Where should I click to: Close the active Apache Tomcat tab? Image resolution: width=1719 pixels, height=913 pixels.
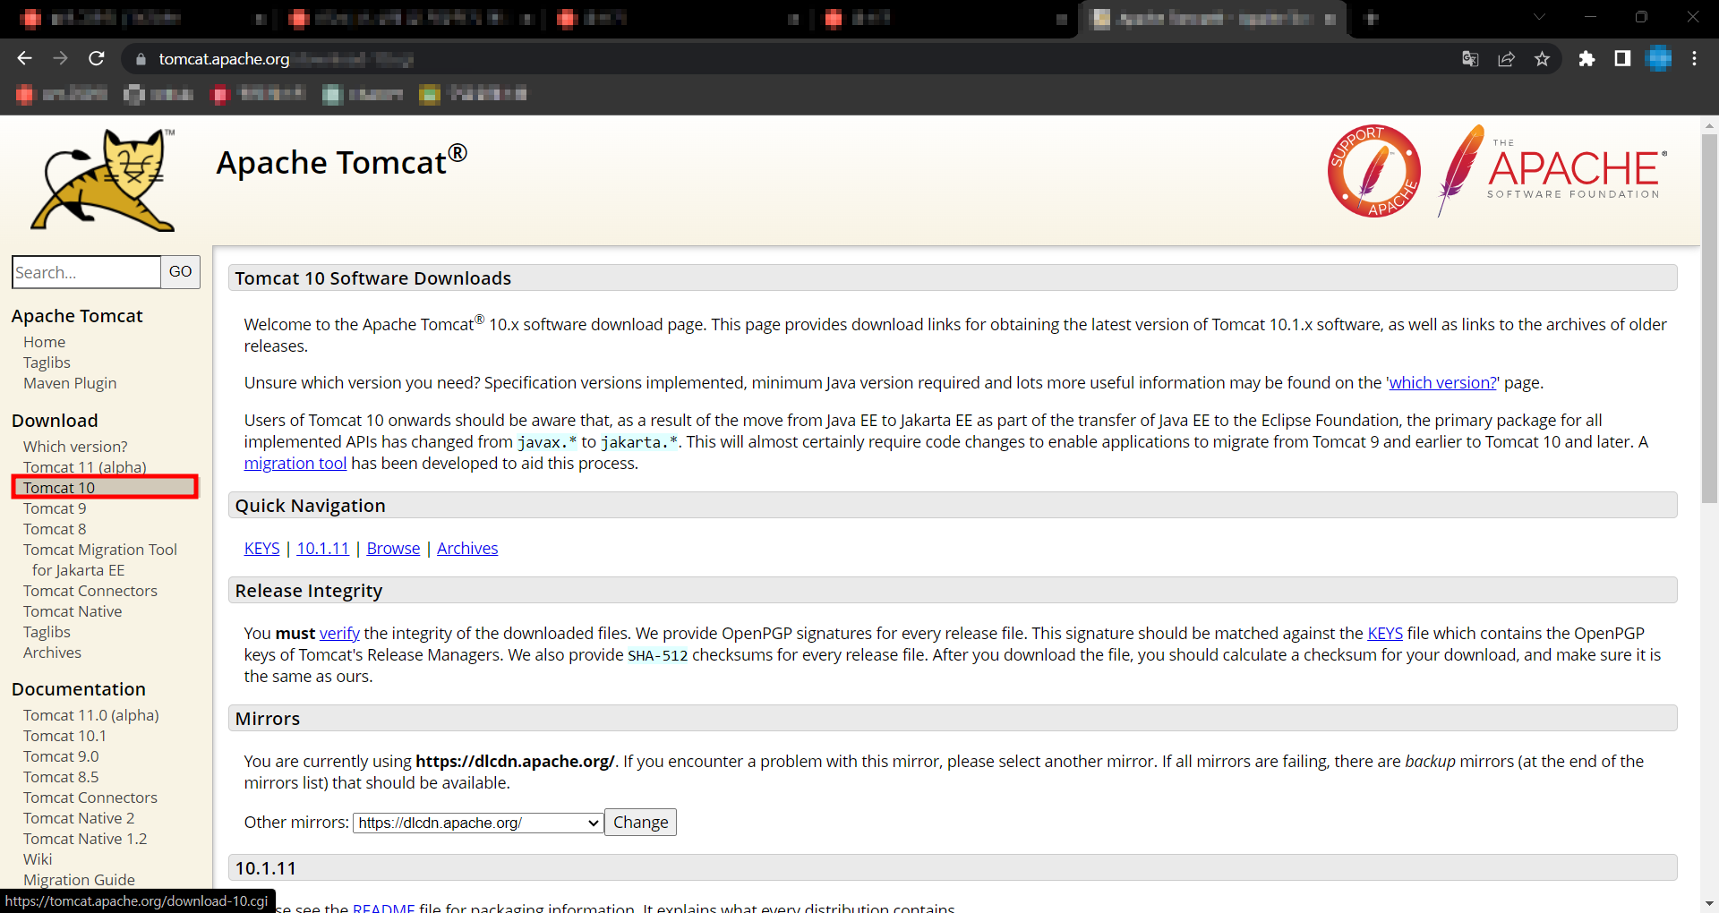tap(1330, 19)
